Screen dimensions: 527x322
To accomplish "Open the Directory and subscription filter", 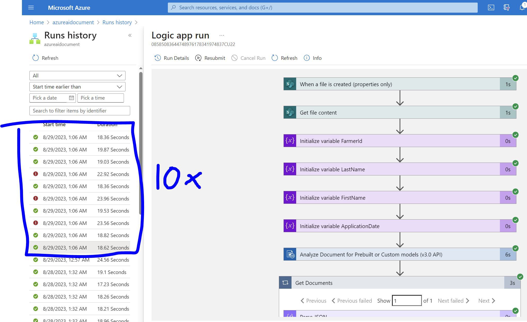I will [x=507, y=7].
